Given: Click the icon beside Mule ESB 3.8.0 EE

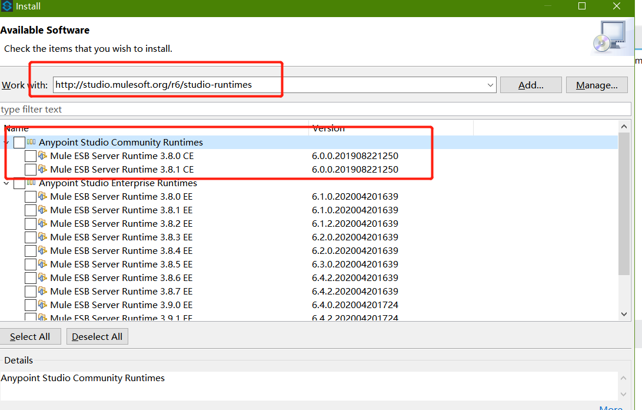Looking at the screenshot, I should point(42,196).
